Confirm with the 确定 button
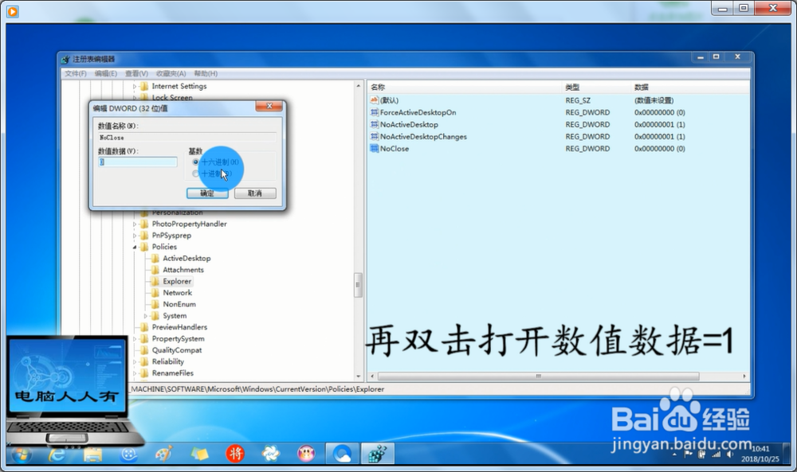Viewport: 797px width, 472px height. click(206, 192)
